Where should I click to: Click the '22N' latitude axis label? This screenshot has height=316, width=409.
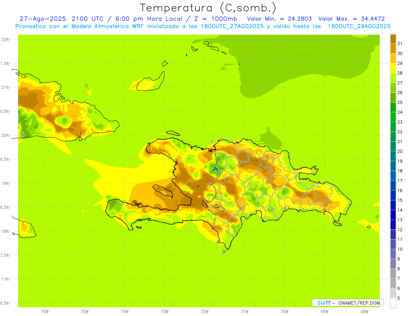click(5, 39)
